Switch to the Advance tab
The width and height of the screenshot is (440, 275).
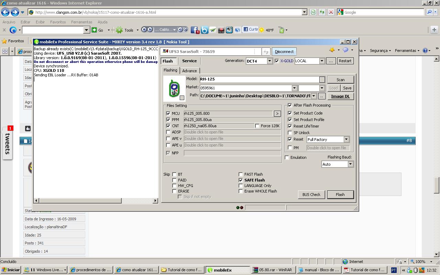[189, 70]
